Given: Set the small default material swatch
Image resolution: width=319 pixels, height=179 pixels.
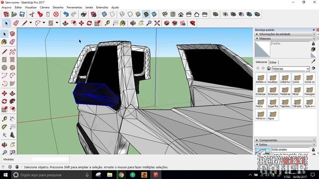Looking at the screenshot, I should [314, 55].
